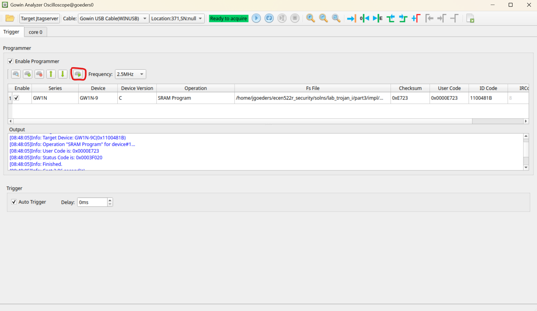Click the remove device icon (red minus)
Viewport: 537px width, 311px height.
[x=39, y=74]
